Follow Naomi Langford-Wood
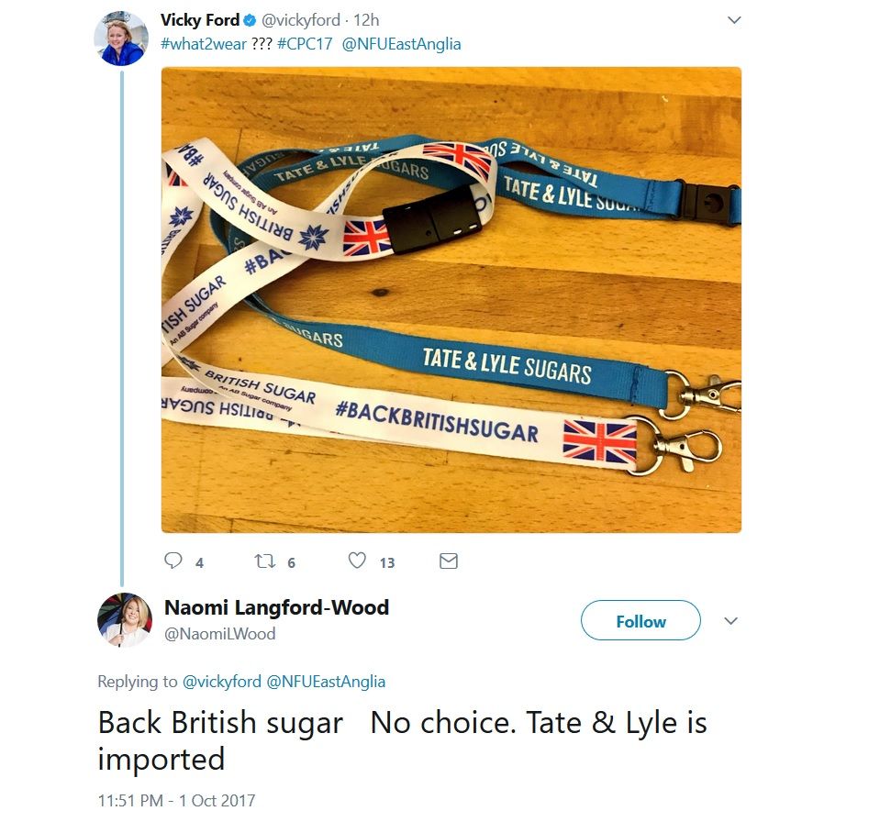This screenshot has height=822, width=891. [640, 621]
